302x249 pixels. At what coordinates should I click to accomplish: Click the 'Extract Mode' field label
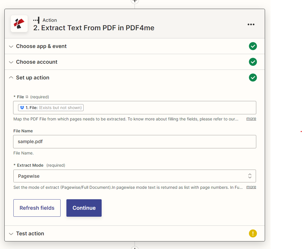[30, 165]
